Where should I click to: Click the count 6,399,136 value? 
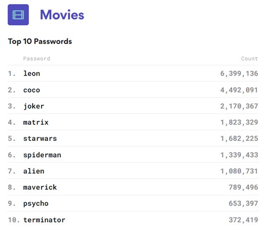[x=239, y=73]
